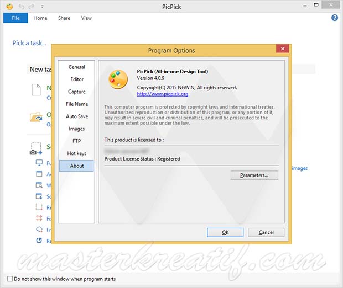
Task: Open the Share ribbon tab
Action: [64, 18]
